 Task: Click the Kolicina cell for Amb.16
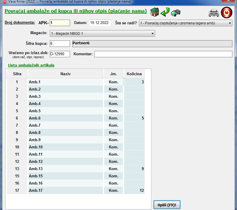coord(134,183)
